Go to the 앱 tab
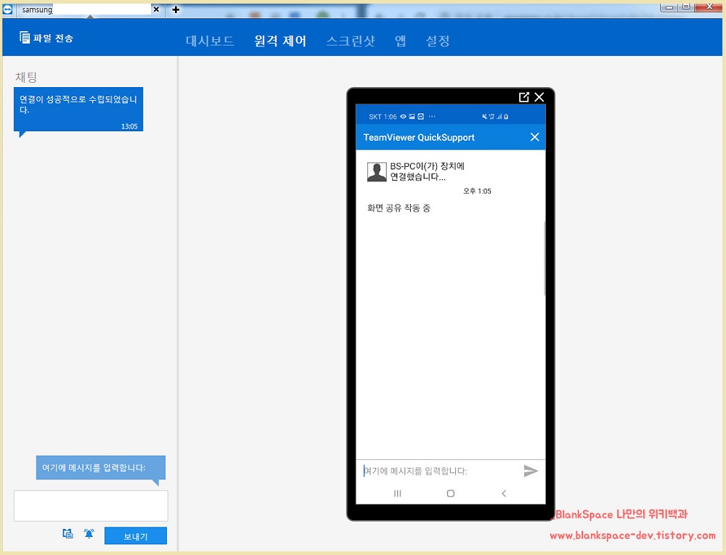This screenshot has height=555, width=726. [401, 41]
